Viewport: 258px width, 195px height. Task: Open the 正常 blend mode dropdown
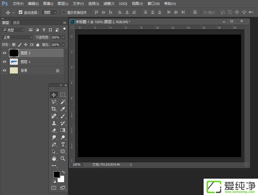click(17, 37)
